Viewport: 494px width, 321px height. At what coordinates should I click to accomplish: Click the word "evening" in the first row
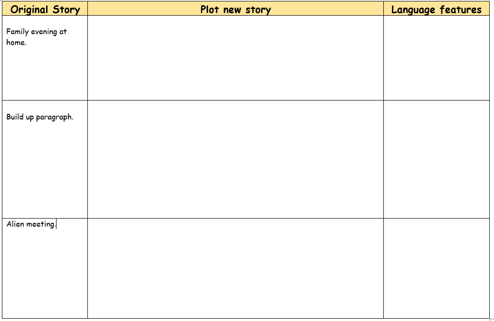[x=44, y=32]
